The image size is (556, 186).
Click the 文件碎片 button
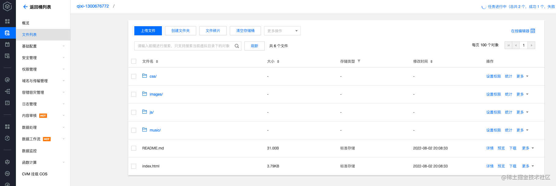pyautogui.click(x=213, y=31)
